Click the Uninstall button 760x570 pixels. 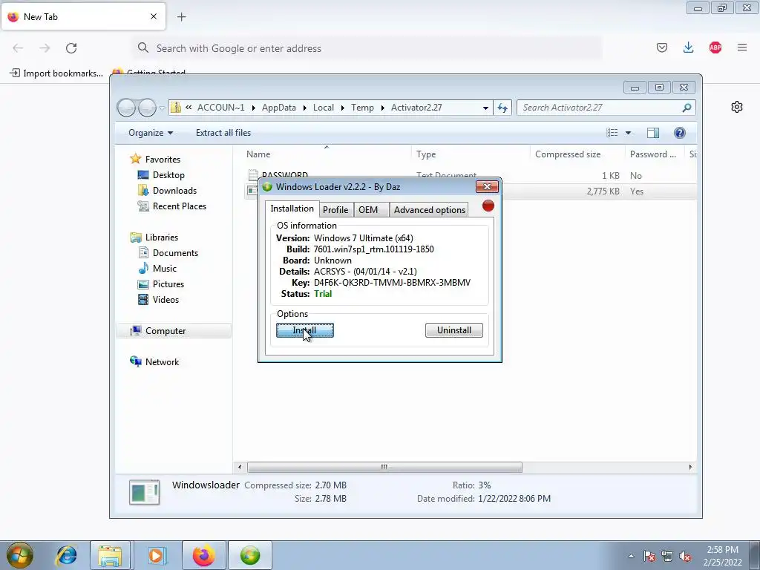click(453, 330)
